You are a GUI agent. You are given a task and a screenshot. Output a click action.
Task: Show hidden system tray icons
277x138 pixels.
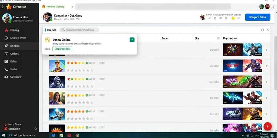pyautogui.click(x=243, y=135)
